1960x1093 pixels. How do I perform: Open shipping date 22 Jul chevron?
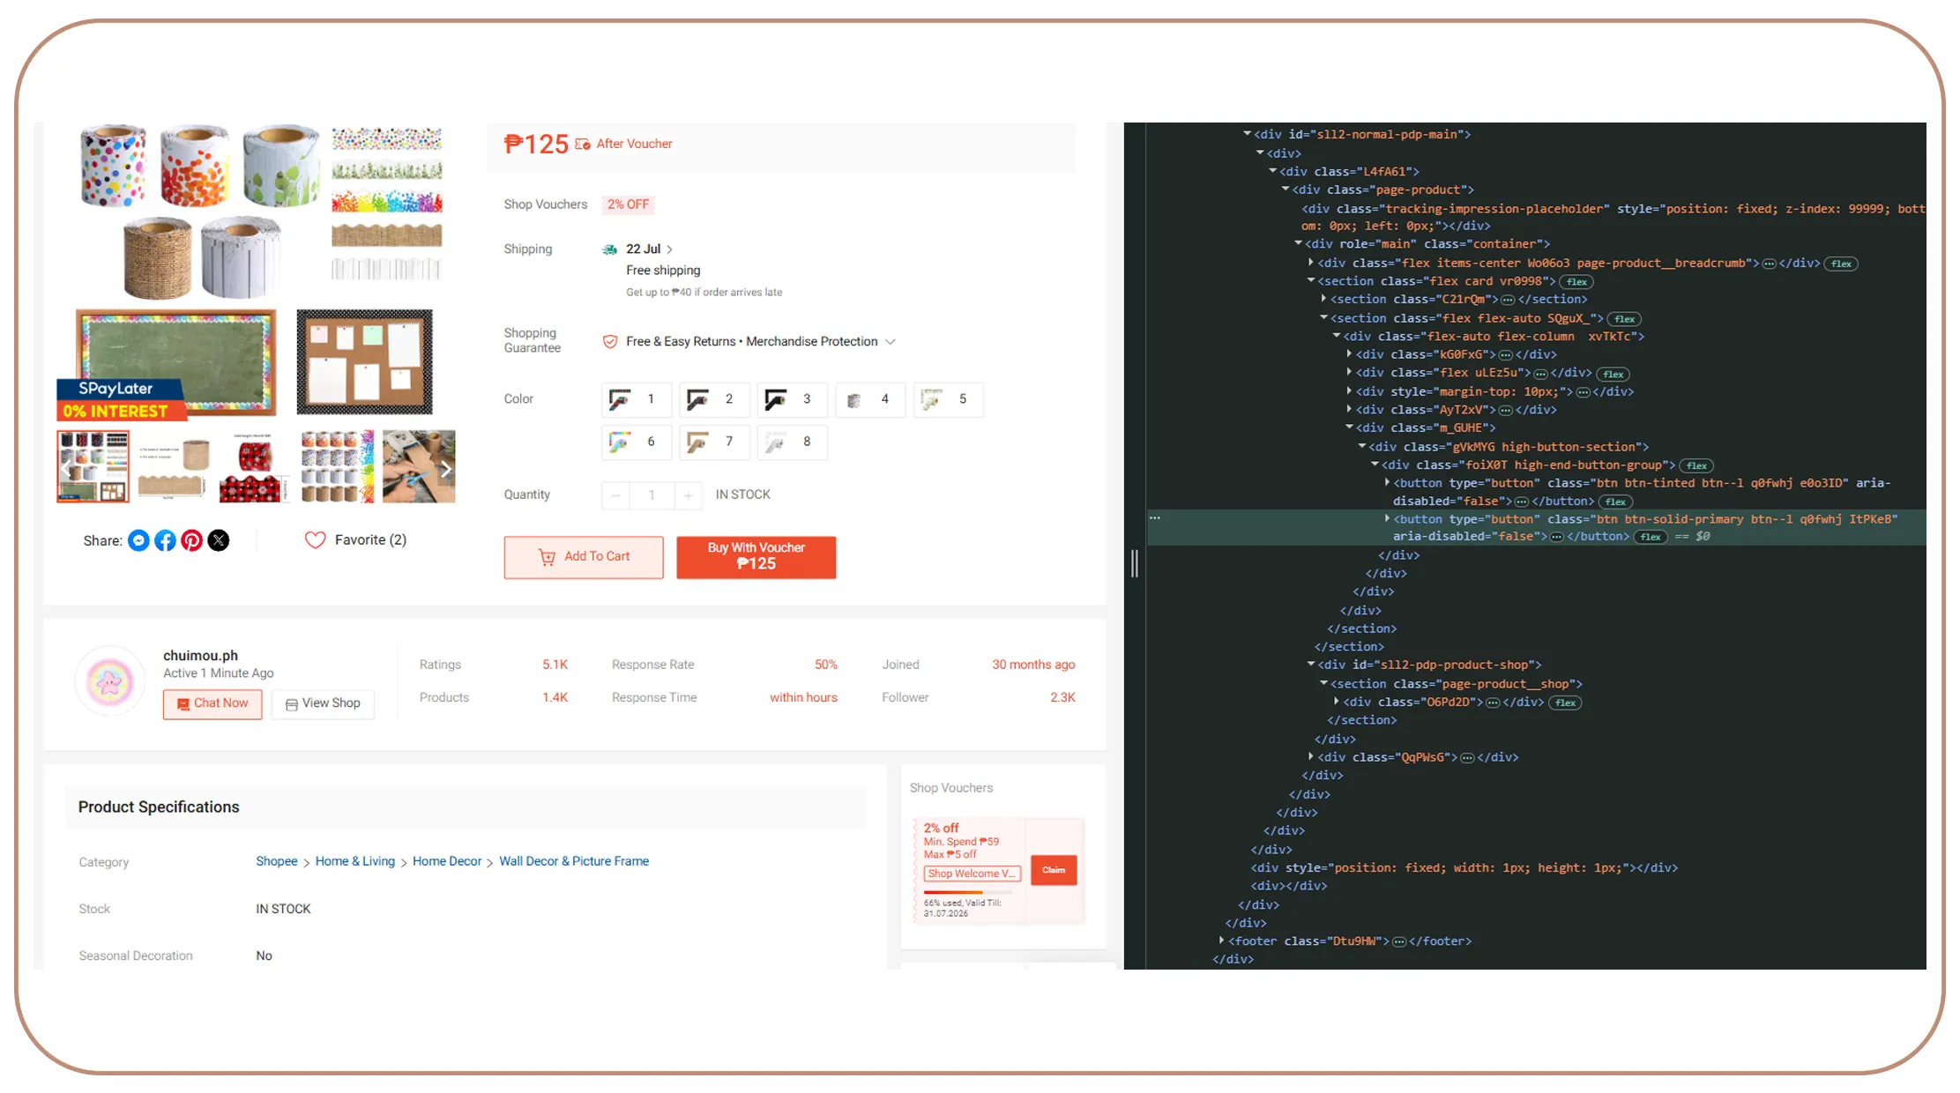(670, 249)
